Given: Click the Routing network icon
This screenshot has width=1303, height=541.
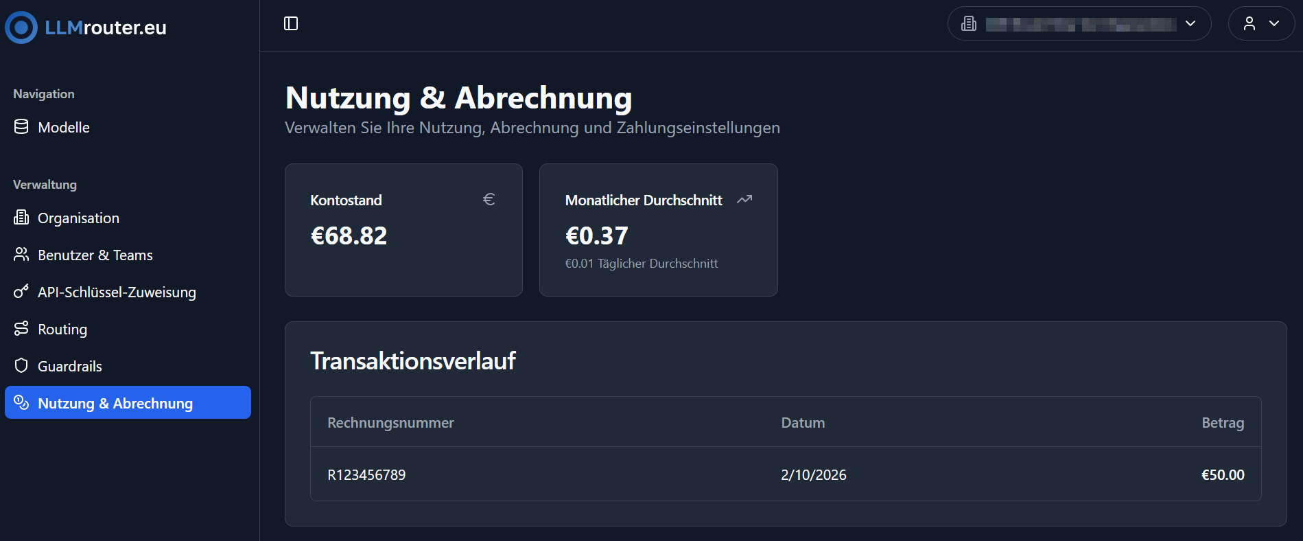Looking at the screenshot, I should coord(21,328).
